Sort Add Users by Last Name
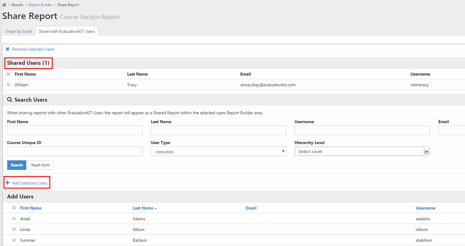The width and height of the screenshot is (465, 246). pyautogui.click(x=143, y=208)
